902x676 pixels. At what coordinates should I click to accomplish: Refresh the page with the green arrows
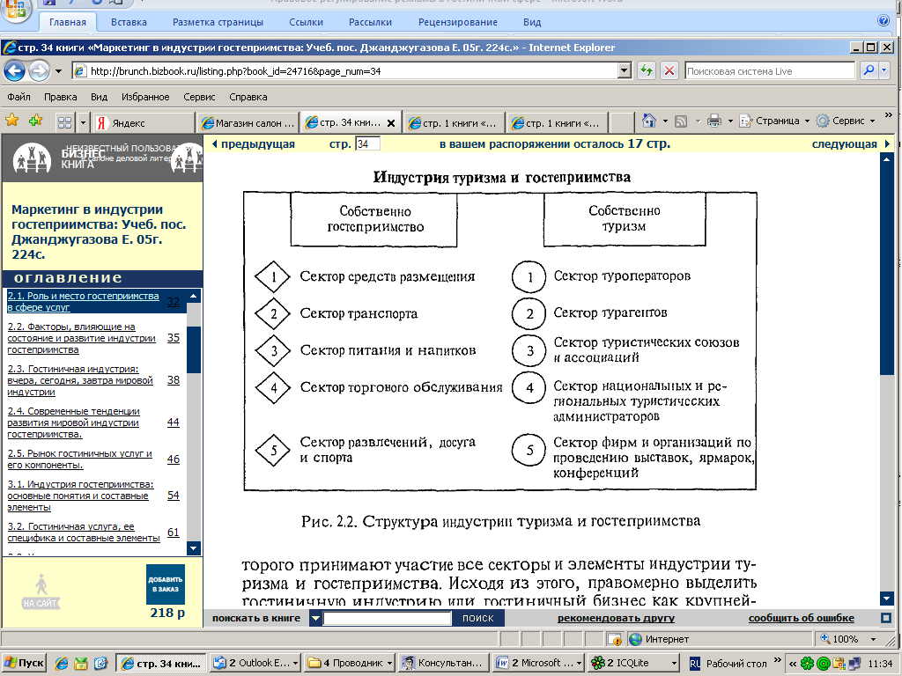647,70
